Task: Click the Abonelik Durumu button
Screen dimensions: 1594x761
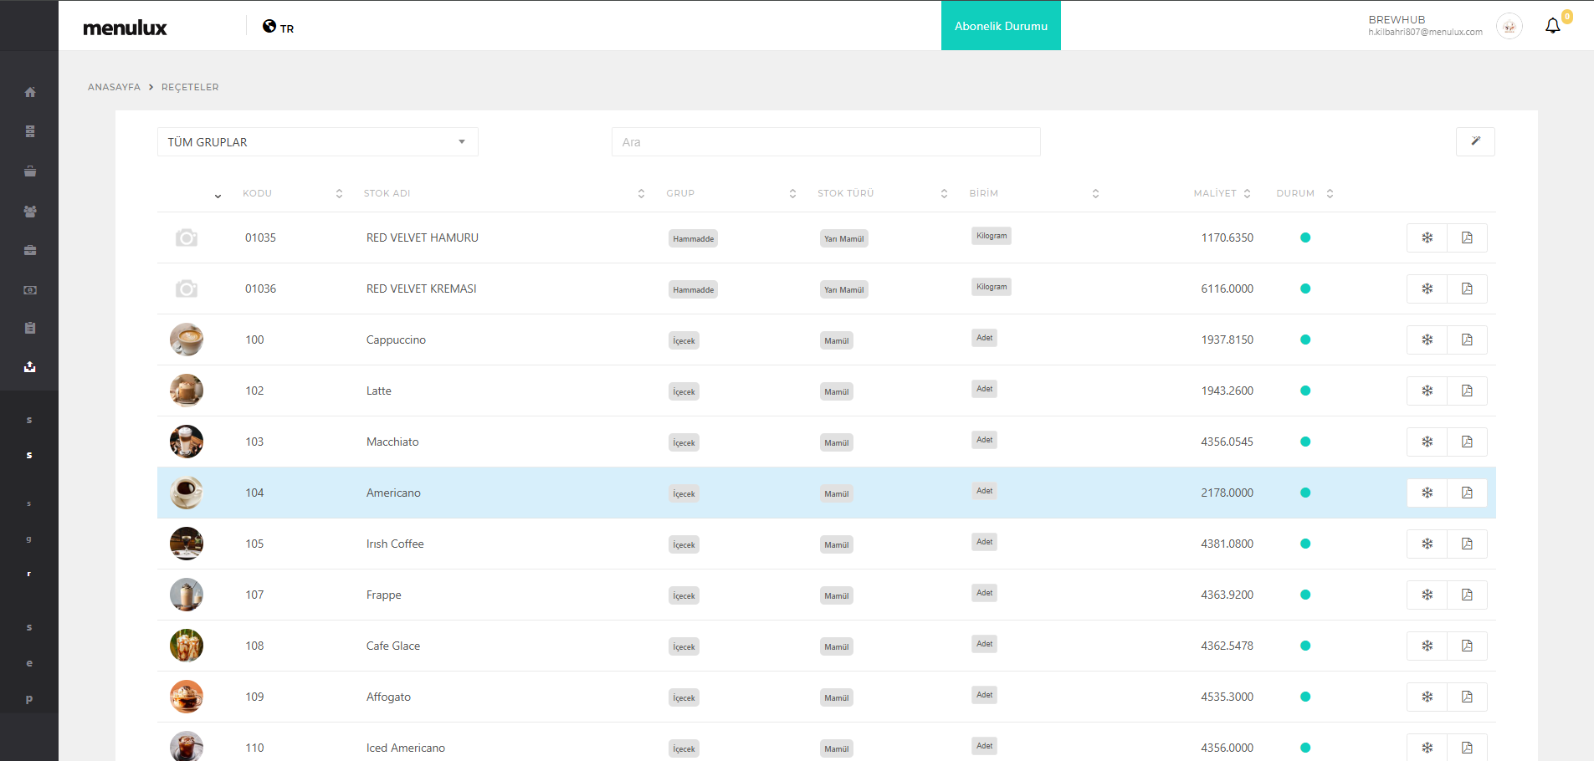Action: point(1001,26)
